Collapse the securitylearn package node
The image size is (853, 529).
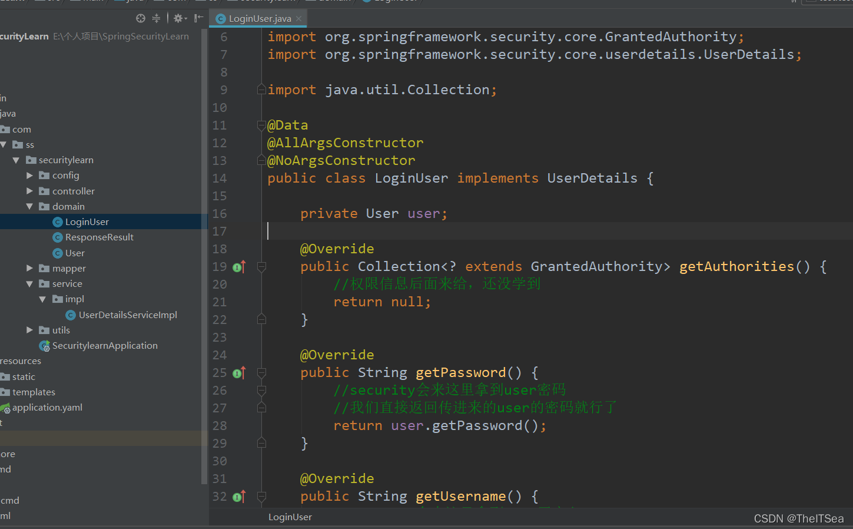pyautogui.click(x=16, y=160)
